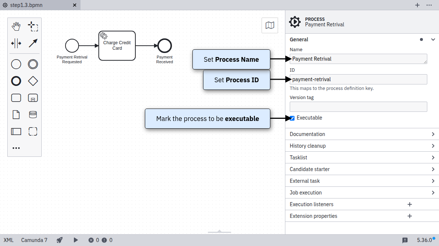Screen dimensions: 439x246
Task: Open the XML view tab
Action: [9, 240]
